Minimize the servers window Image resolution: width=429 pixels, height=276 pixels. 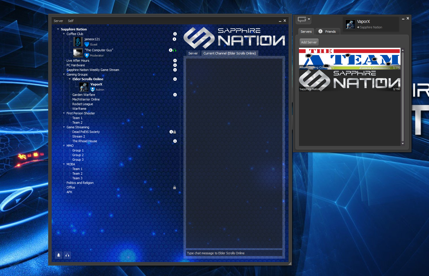pyautogui.click(x=403, y=19)
